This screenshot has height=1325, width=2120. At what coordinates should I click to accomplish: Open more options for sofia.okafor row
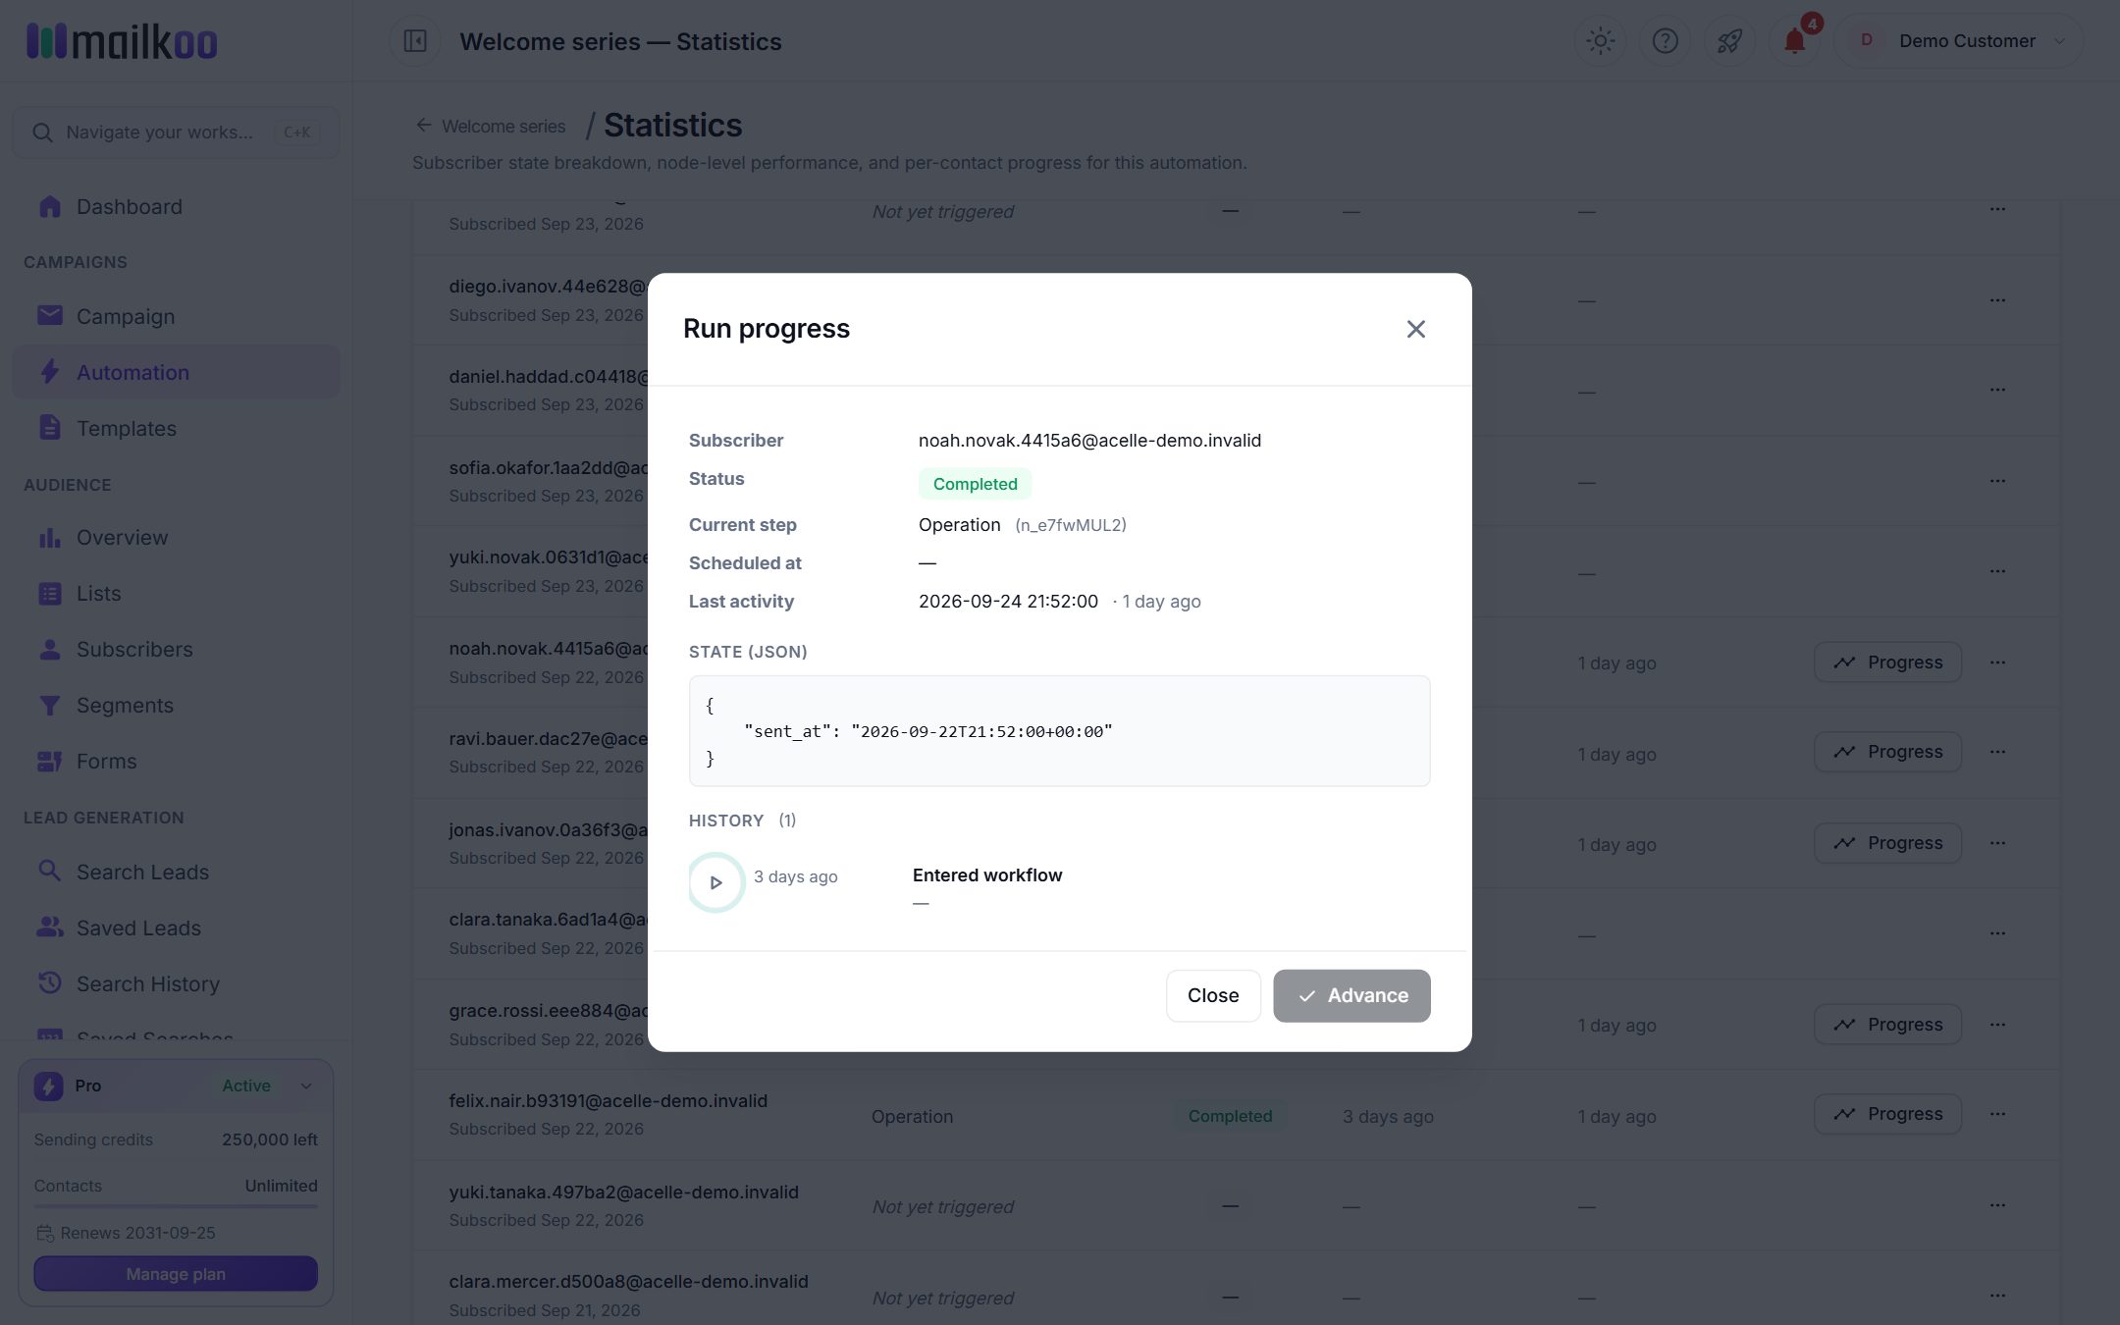[1997, 480]
